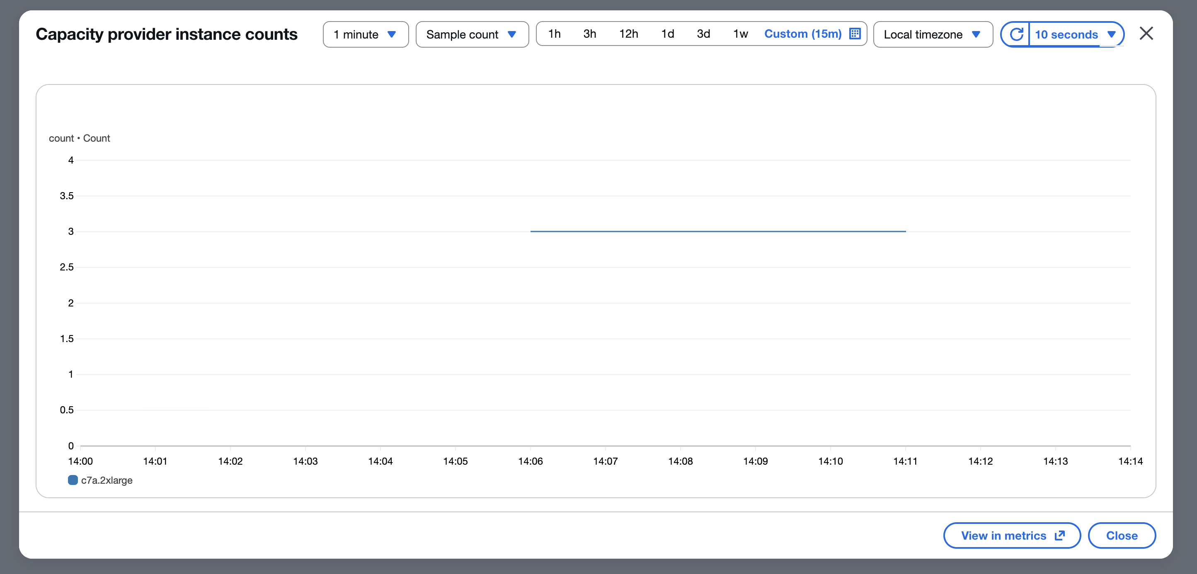Click the refresh graph icon
The height and width of the screenshot is (574, 1197).
1016,34
